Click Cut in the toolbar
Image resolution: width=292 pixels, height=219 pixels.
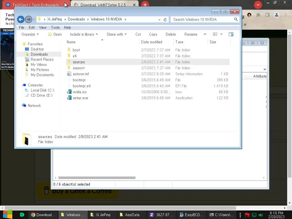[138, 34]
